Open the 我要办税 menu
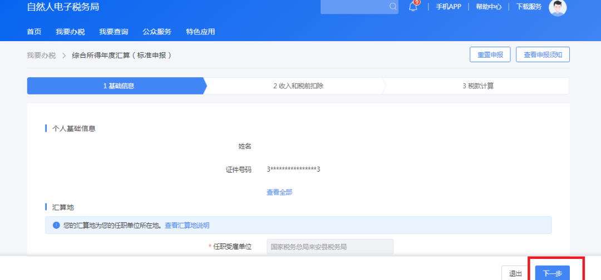 (x=70, y=32)
